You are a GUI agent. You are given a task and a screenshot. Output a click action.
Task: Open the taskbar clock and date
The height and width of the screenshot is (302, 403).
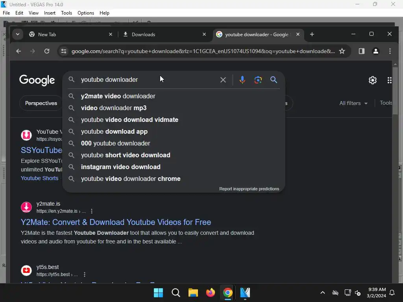pyautogui.click(x=377, y=293)
